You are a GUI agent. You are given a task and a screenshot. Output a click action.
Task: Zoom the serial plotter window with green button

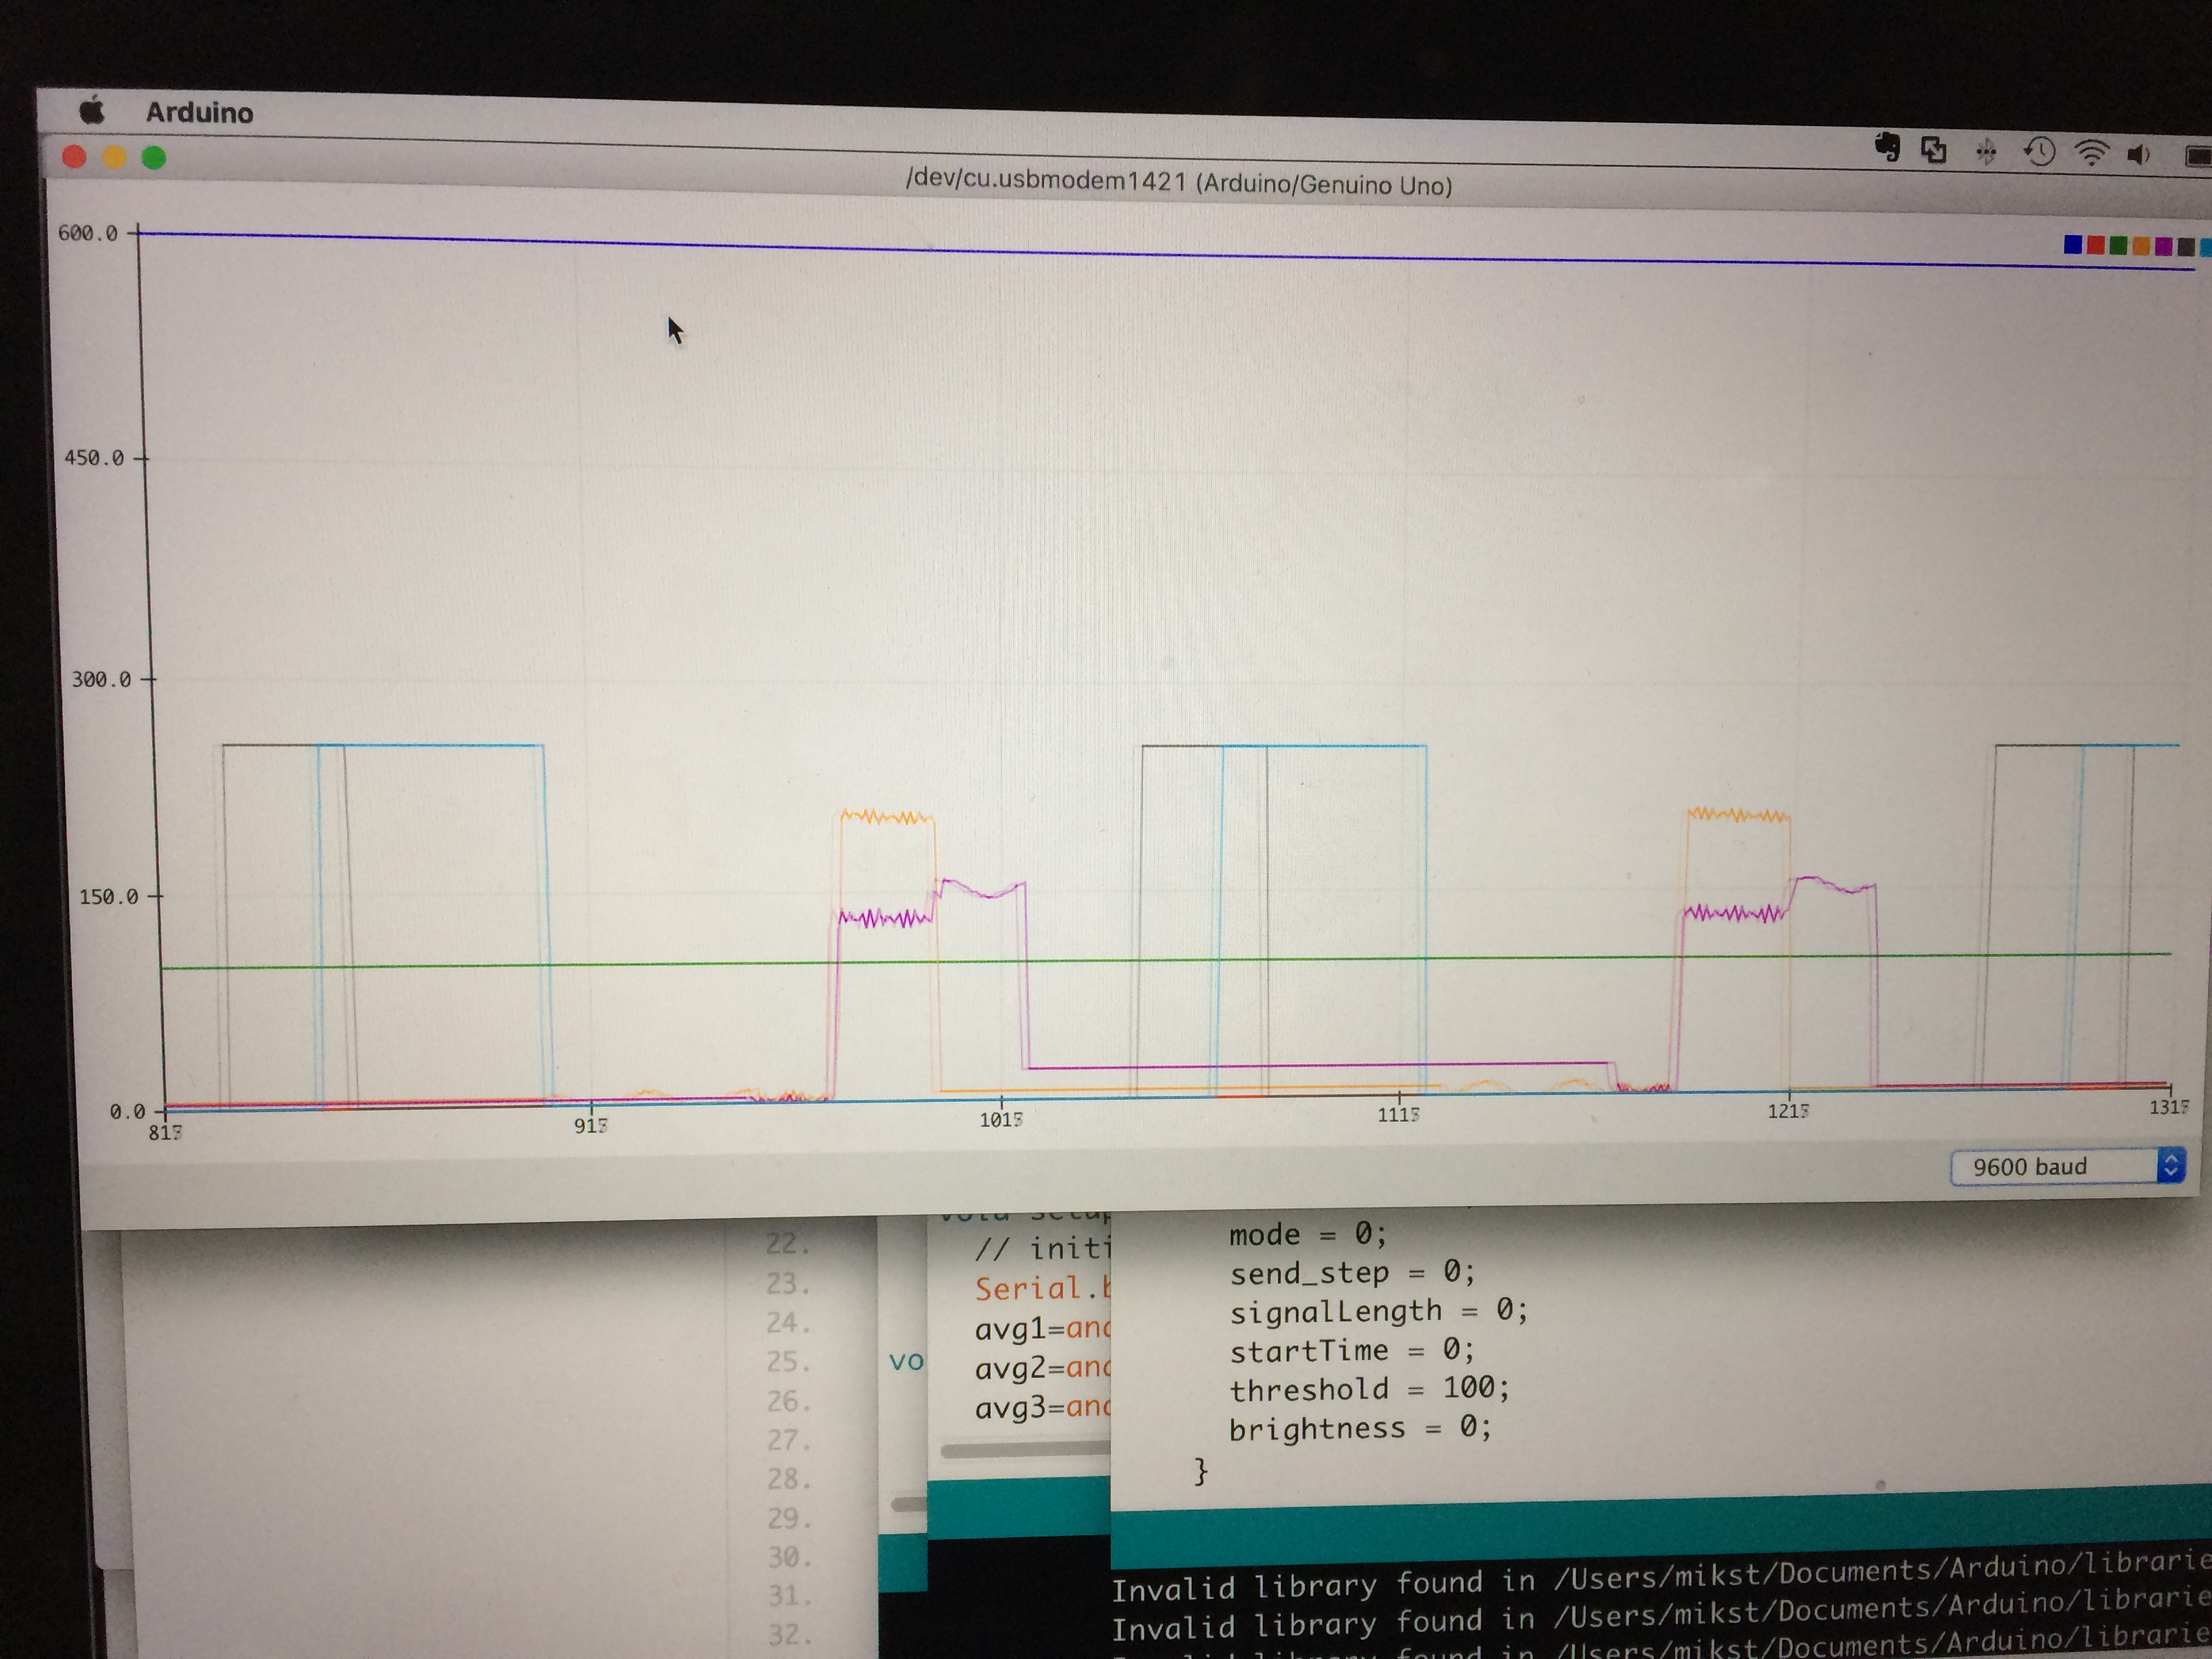click(x=154, y=158)
